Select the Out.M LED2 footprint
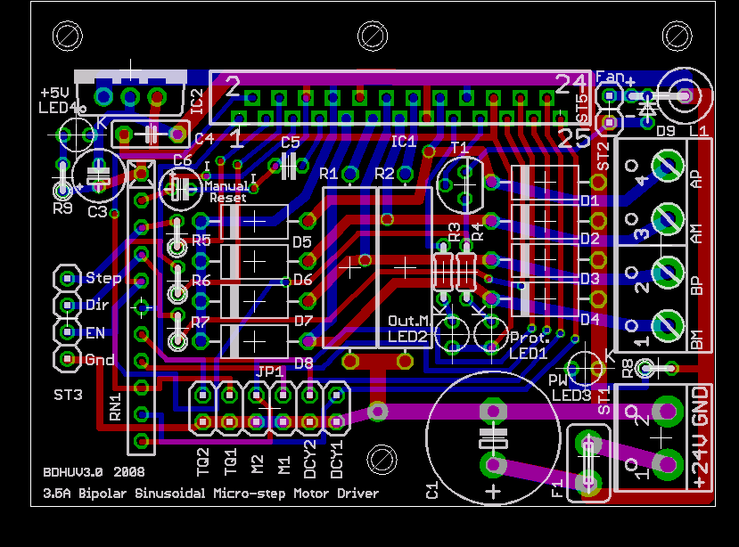The image size is (739, 547). click(x=451, y=333)
